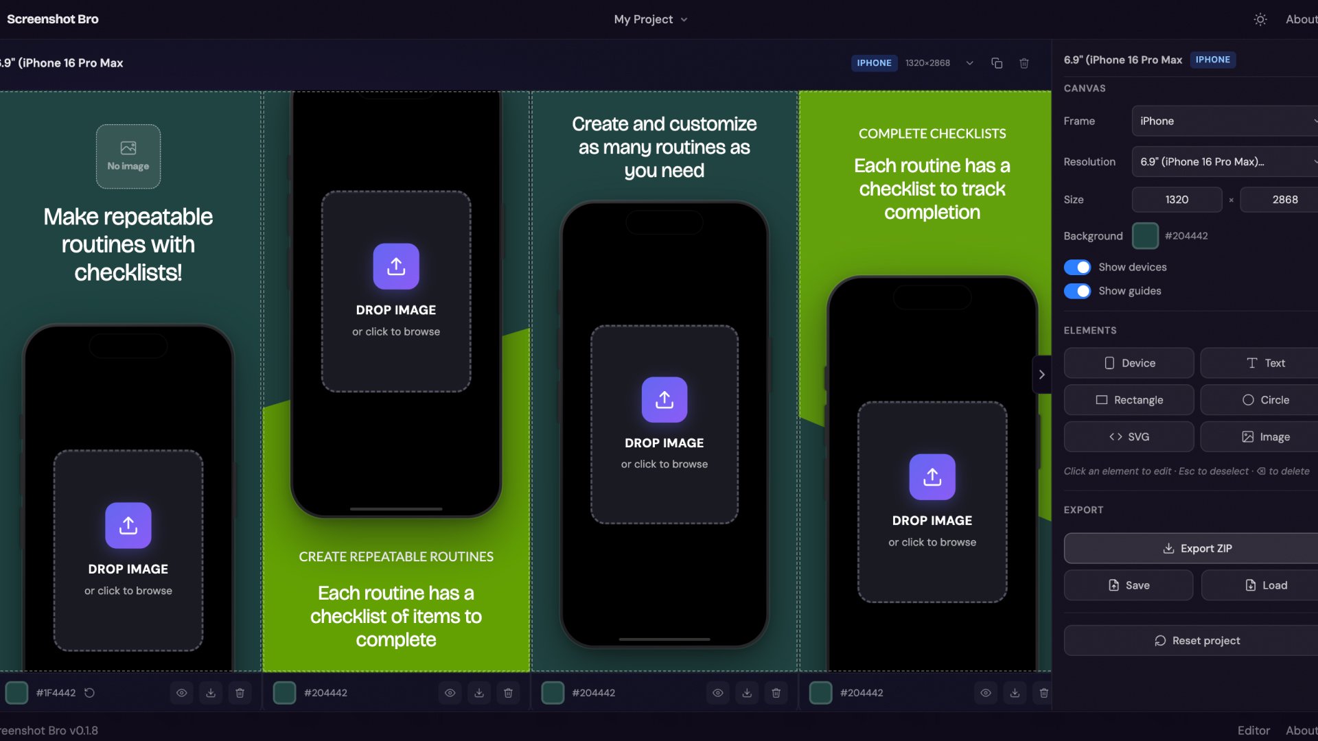1318x741 pixels.
Task: Click the No image placeholder
Action: 128,156
